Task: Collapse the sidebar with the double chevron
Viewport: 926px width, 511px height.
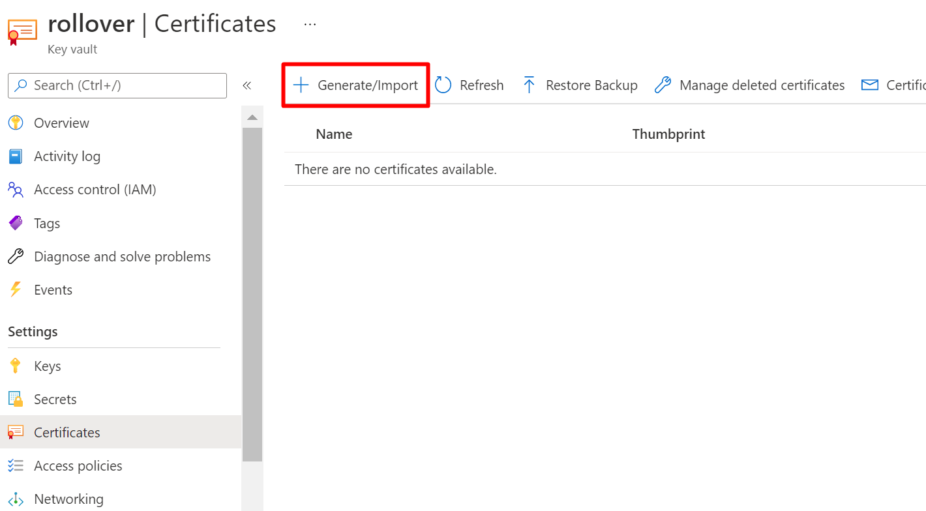Action: 247,85
